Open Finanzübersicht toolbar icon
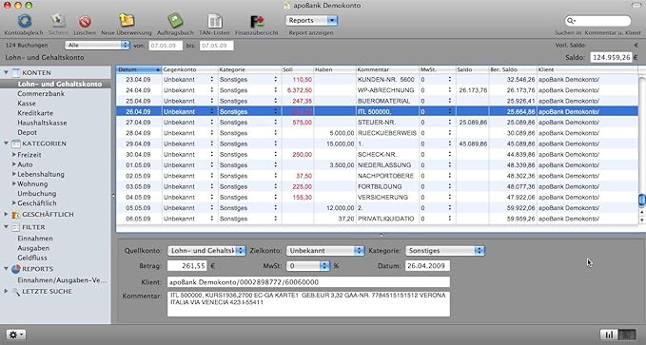Viewport: 646px width, 345px height. coord(257,21)
